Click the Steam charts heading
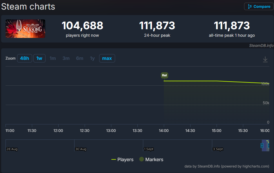The image size is (274, 173). click(x=28, y=7)
